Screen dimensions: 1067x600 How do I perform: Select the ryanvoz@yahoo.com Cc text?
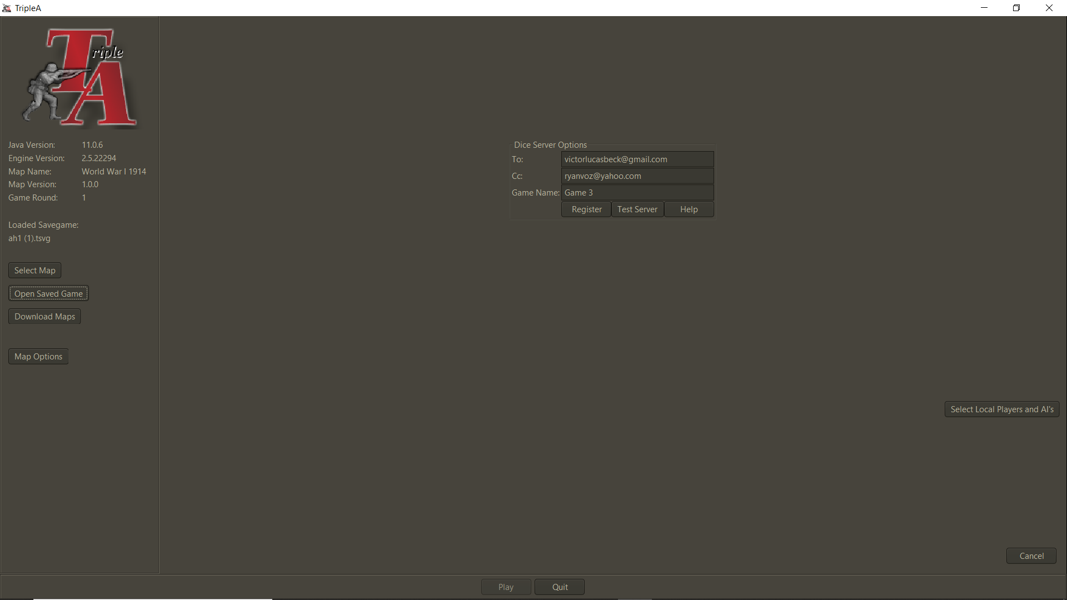(602, 176)
